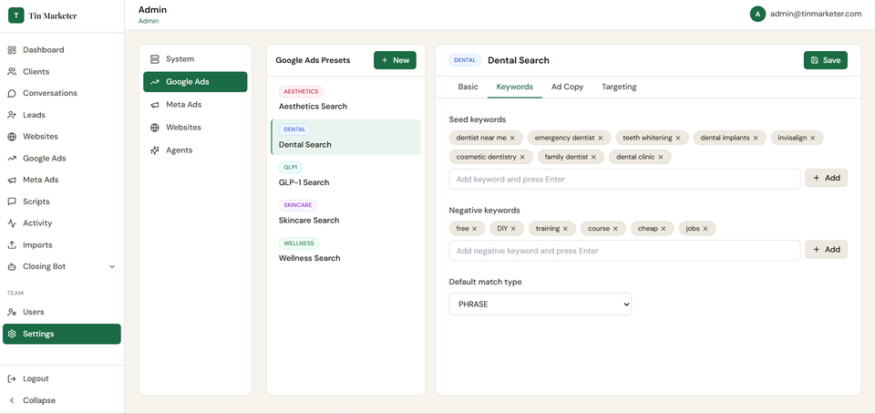Click the admin avatar circle
875x414 pixels.
pyautogui.click(x=757, y=15)
